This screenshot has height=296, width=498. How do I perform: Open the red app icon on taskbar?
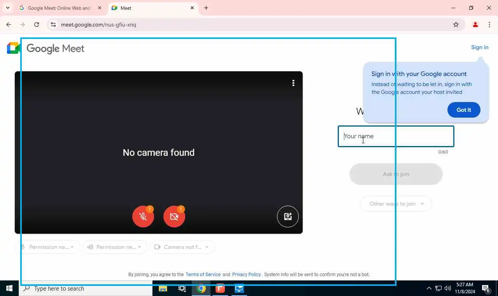pos(220,289)
